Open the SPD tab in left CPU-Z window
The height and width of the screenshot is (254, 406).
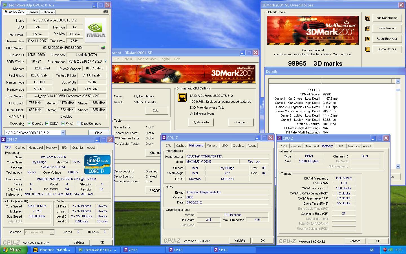[64, 148]
